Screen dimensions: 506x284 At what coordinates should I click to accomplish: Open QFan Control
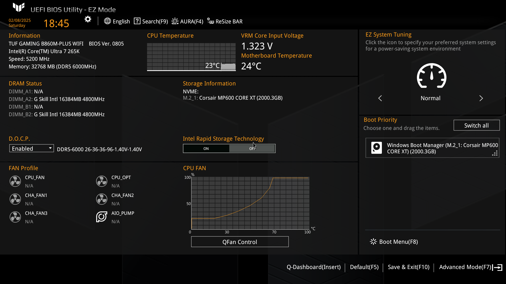point(240,242)
